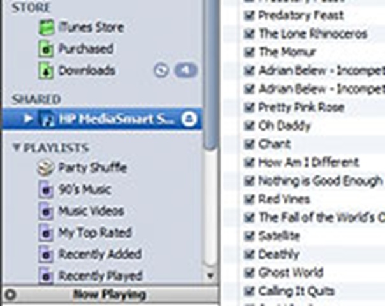Toggle the Oh Daddy checkbox
385x306 pixels.
click(249, 126)
